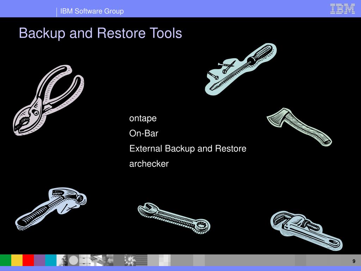This screenshot has width=361, height=271.
Task: Click the green square in footer strip
Action: (x=6, y=260)
